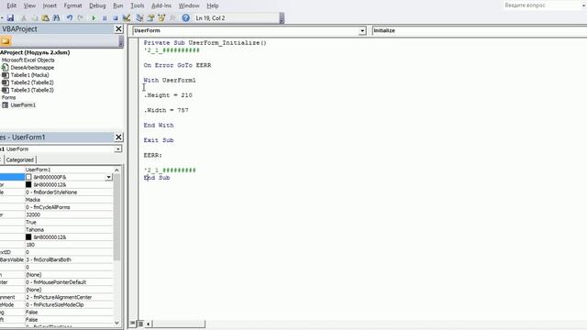The height and width of the screenshot is (330, 587).
Task: Click code line .Width = 757
Action: (x=166, y=110)
